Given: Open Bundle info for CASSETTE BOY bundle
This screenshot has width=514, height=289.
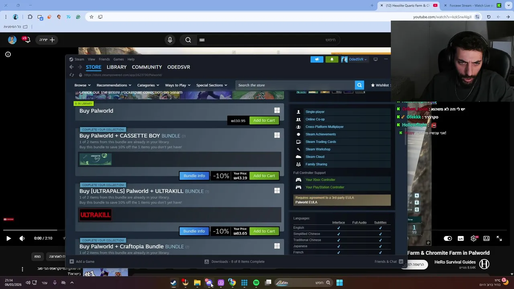Looking at the screenshot, I should pos(194,176).
